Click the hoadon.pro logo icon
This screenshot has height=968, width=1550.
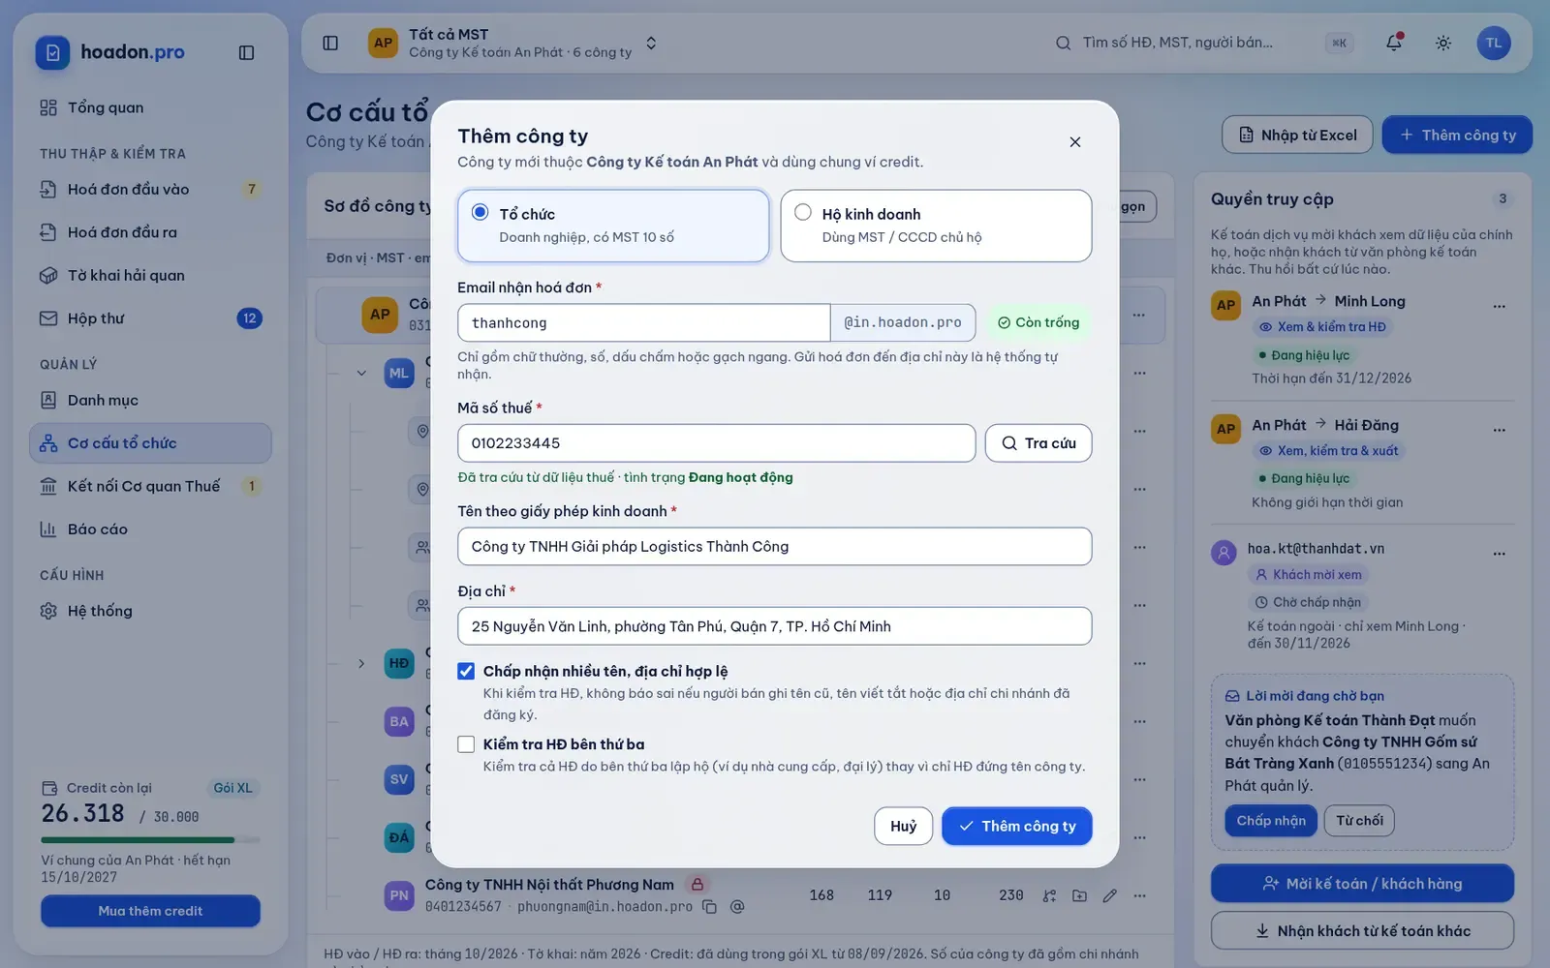point(52,52)
